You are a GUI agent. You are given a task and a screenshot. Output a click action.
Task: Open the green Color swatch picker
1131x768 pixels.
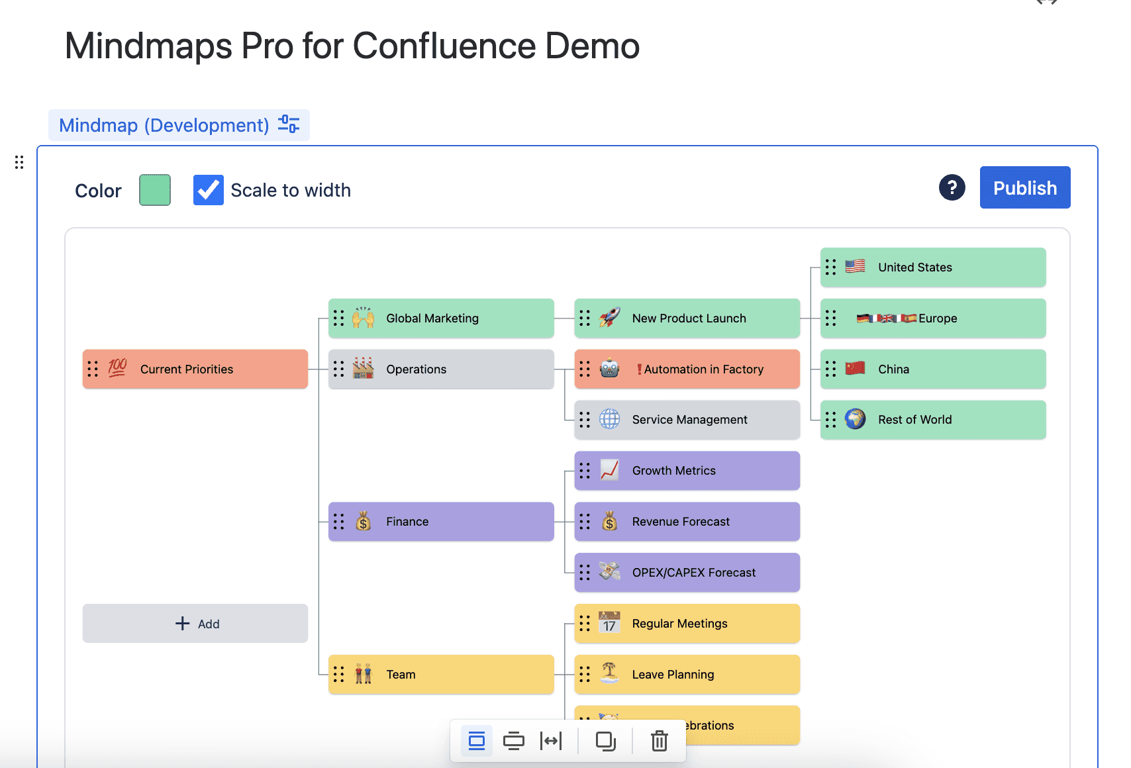[x=155, y=190]
